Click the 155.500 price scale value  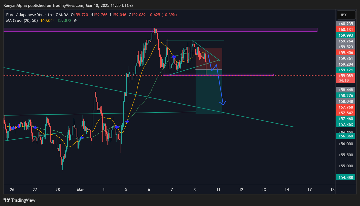click(x=346, y=155)
